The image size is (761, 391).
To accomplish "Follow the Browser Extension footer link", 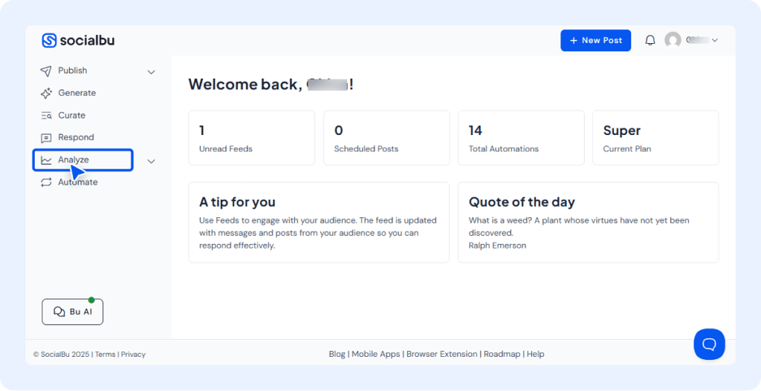I will 441,355.
